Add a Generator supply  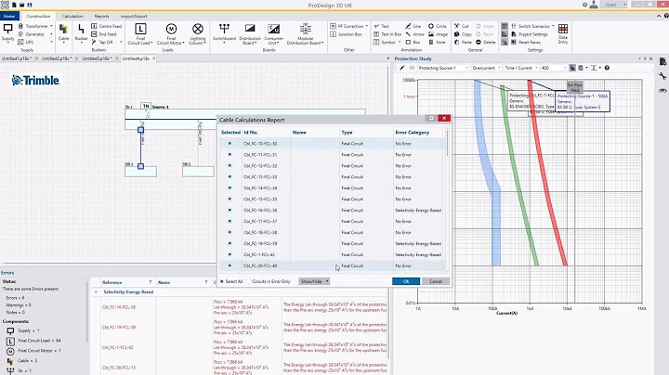coord(32,34)
